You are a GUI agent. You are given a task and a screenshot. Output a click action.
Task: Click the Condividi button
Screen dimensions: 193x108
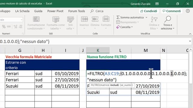click(149, 11)
